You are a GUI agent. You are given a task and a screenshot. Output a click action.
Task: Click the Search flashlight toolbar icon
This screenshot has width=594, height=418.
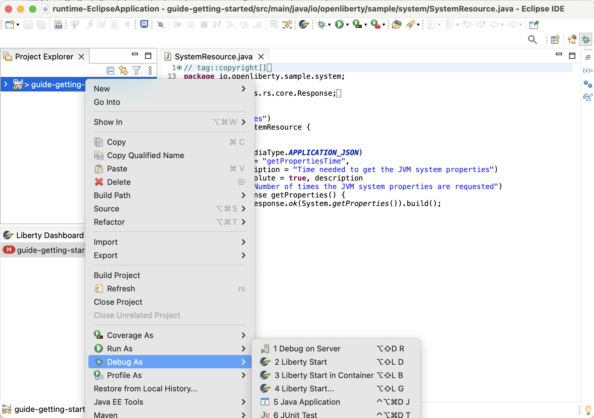pos(410,25)
